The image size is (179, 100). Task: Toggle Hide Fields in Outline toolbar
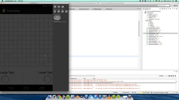[x=164, y=9]
